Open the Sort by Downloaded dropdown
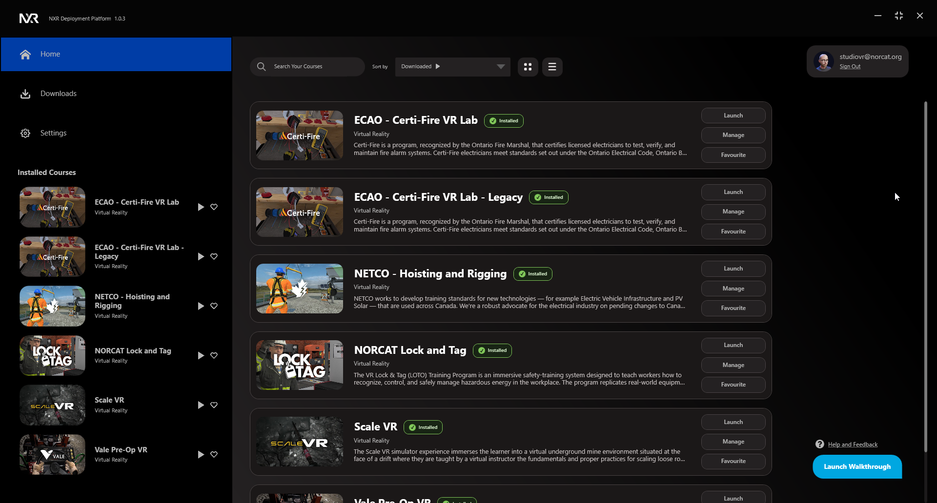The height and width of the screenshot is (503, 937). click(x=500, y=67)
